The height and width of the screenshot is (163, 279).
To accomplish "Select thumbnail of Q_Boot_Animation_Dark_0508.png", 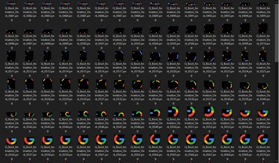I will [227, 28].
